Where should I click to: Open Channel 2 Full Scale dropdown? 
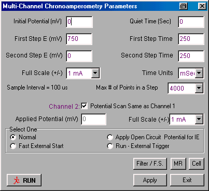(199, 119)
